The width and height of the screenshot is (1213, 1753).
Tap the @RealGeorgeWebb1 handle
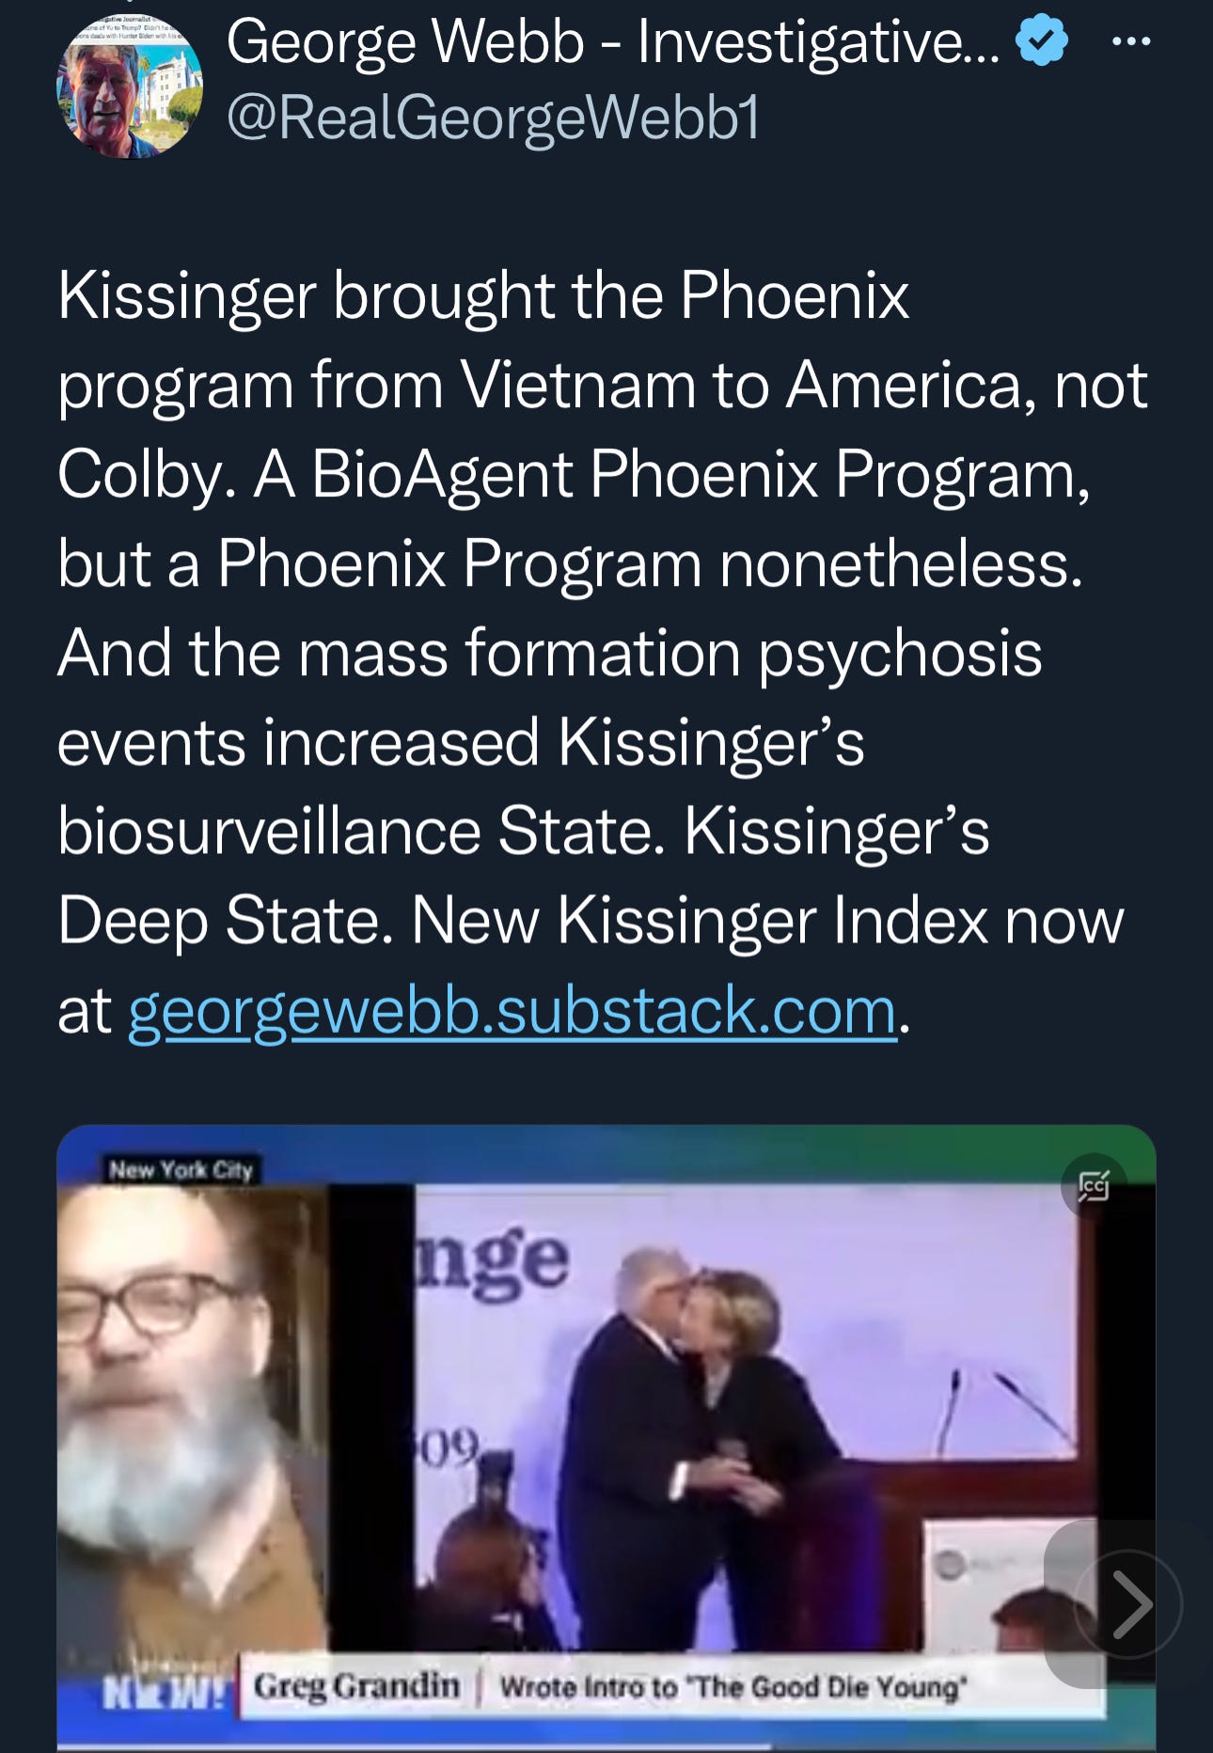click(494, 118)
